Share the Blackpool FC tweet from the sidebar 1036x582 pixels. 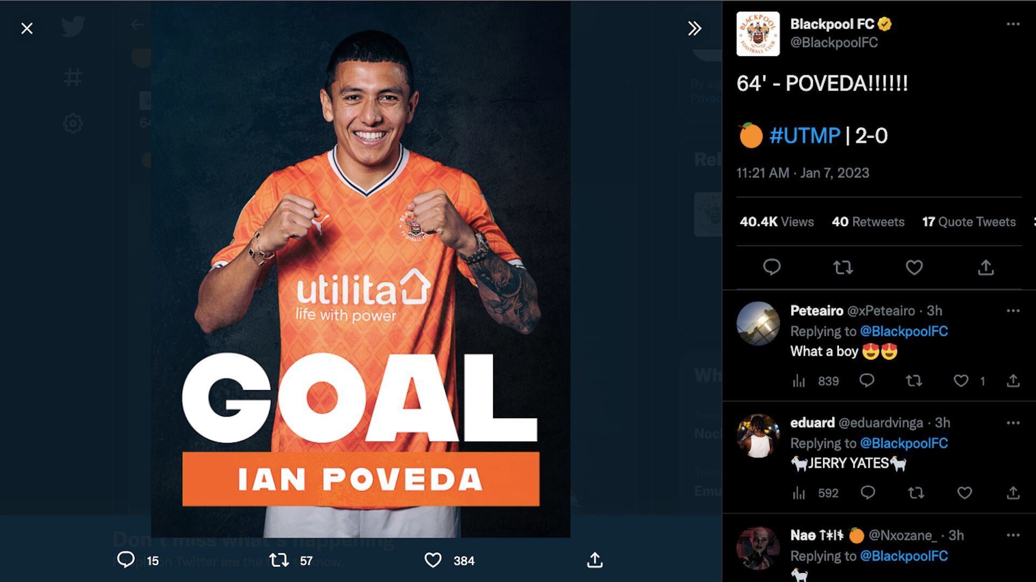pos(986,267)
